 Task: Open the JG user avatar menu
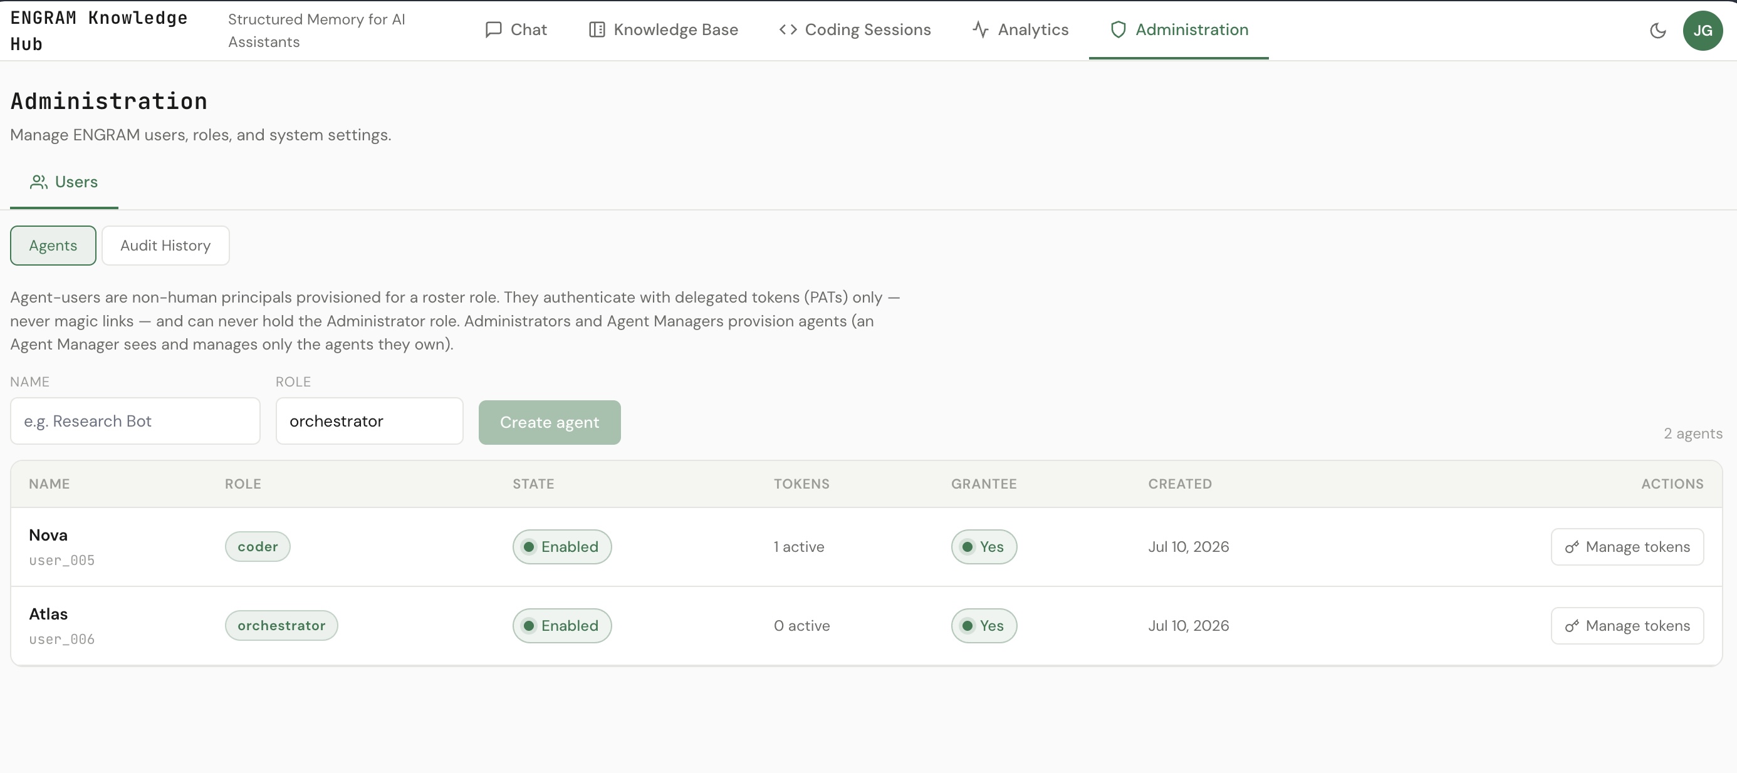1703,30
